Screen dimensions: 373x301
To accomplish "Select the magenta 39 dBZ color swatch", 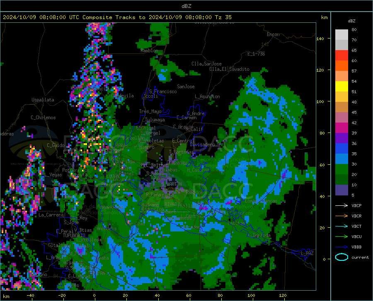I will 342,128.
